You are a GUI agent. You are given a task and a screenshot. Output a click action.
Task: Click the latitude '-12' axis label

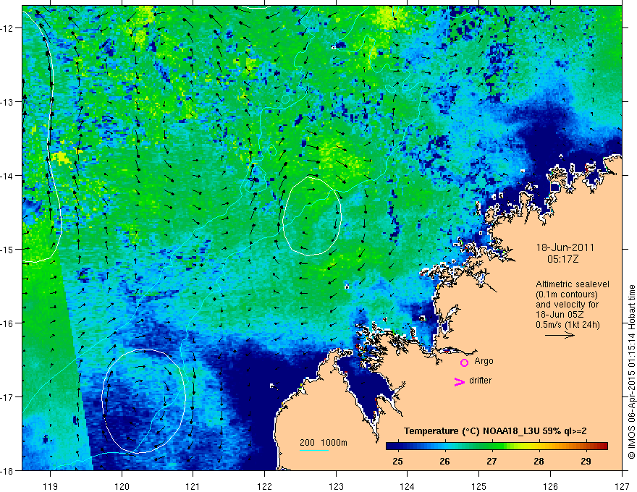click(7, 28)
